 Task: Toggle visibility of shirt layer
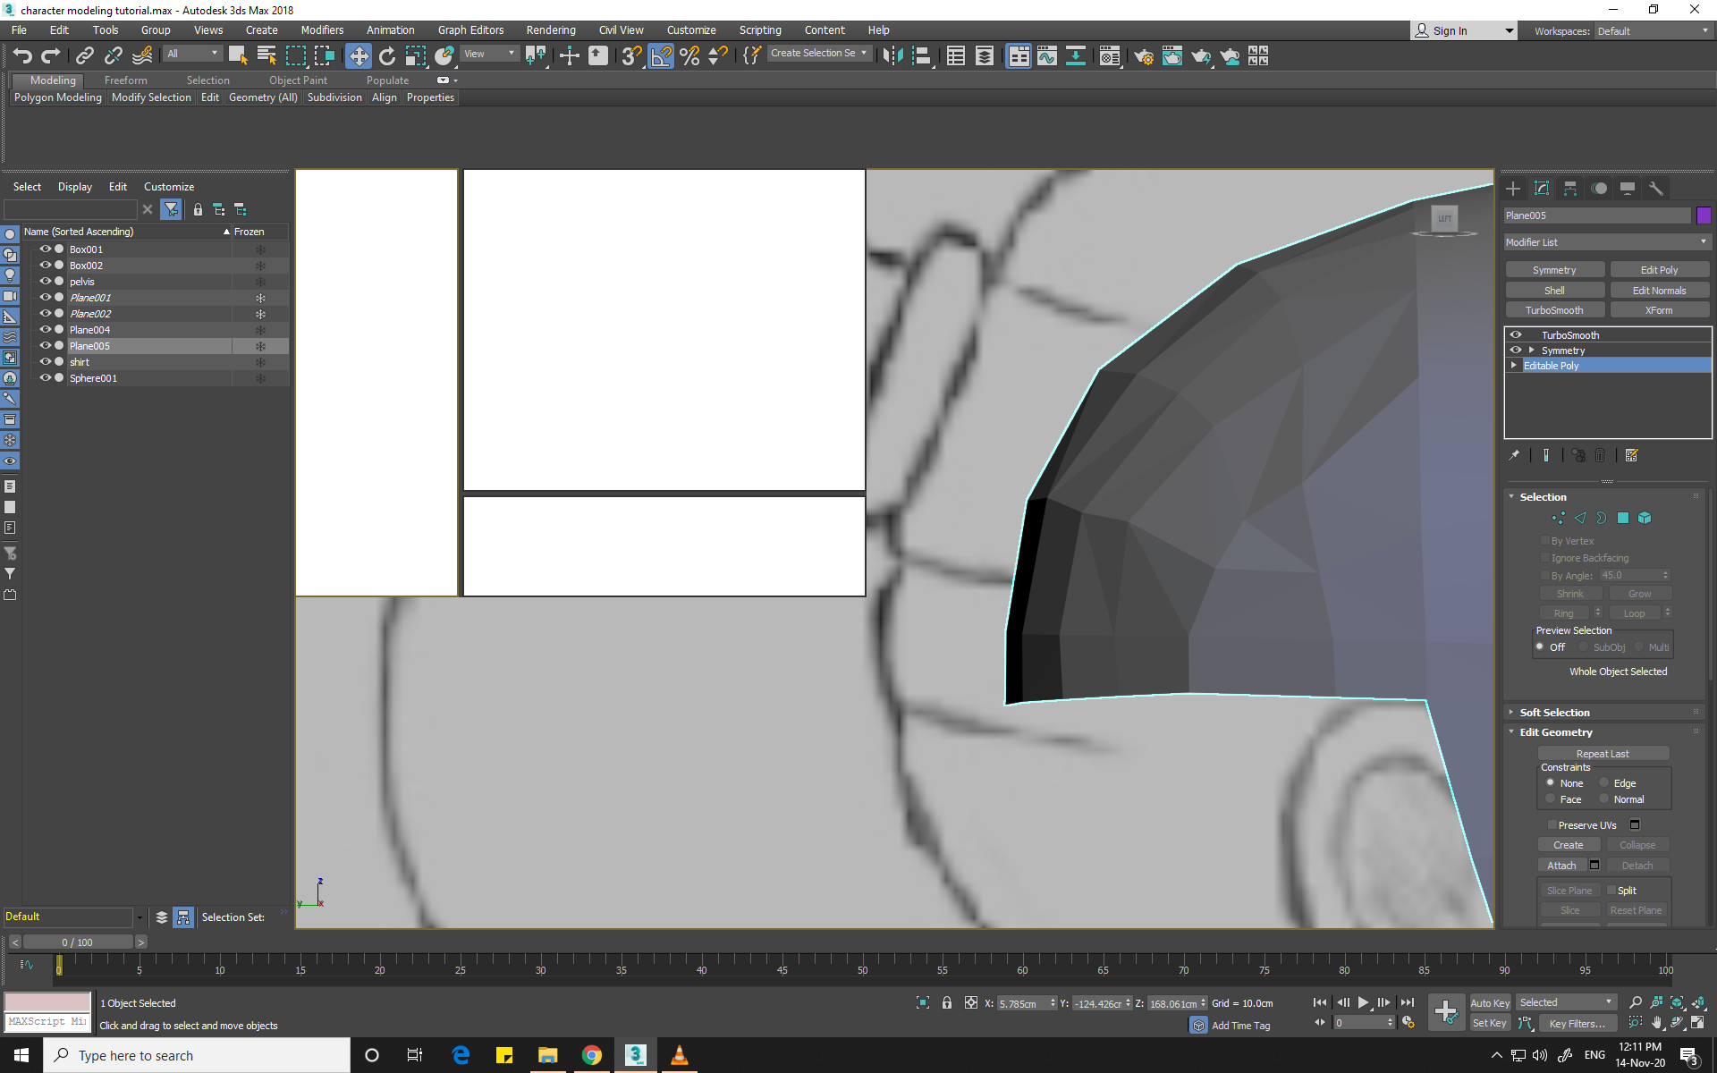point(45,361)
